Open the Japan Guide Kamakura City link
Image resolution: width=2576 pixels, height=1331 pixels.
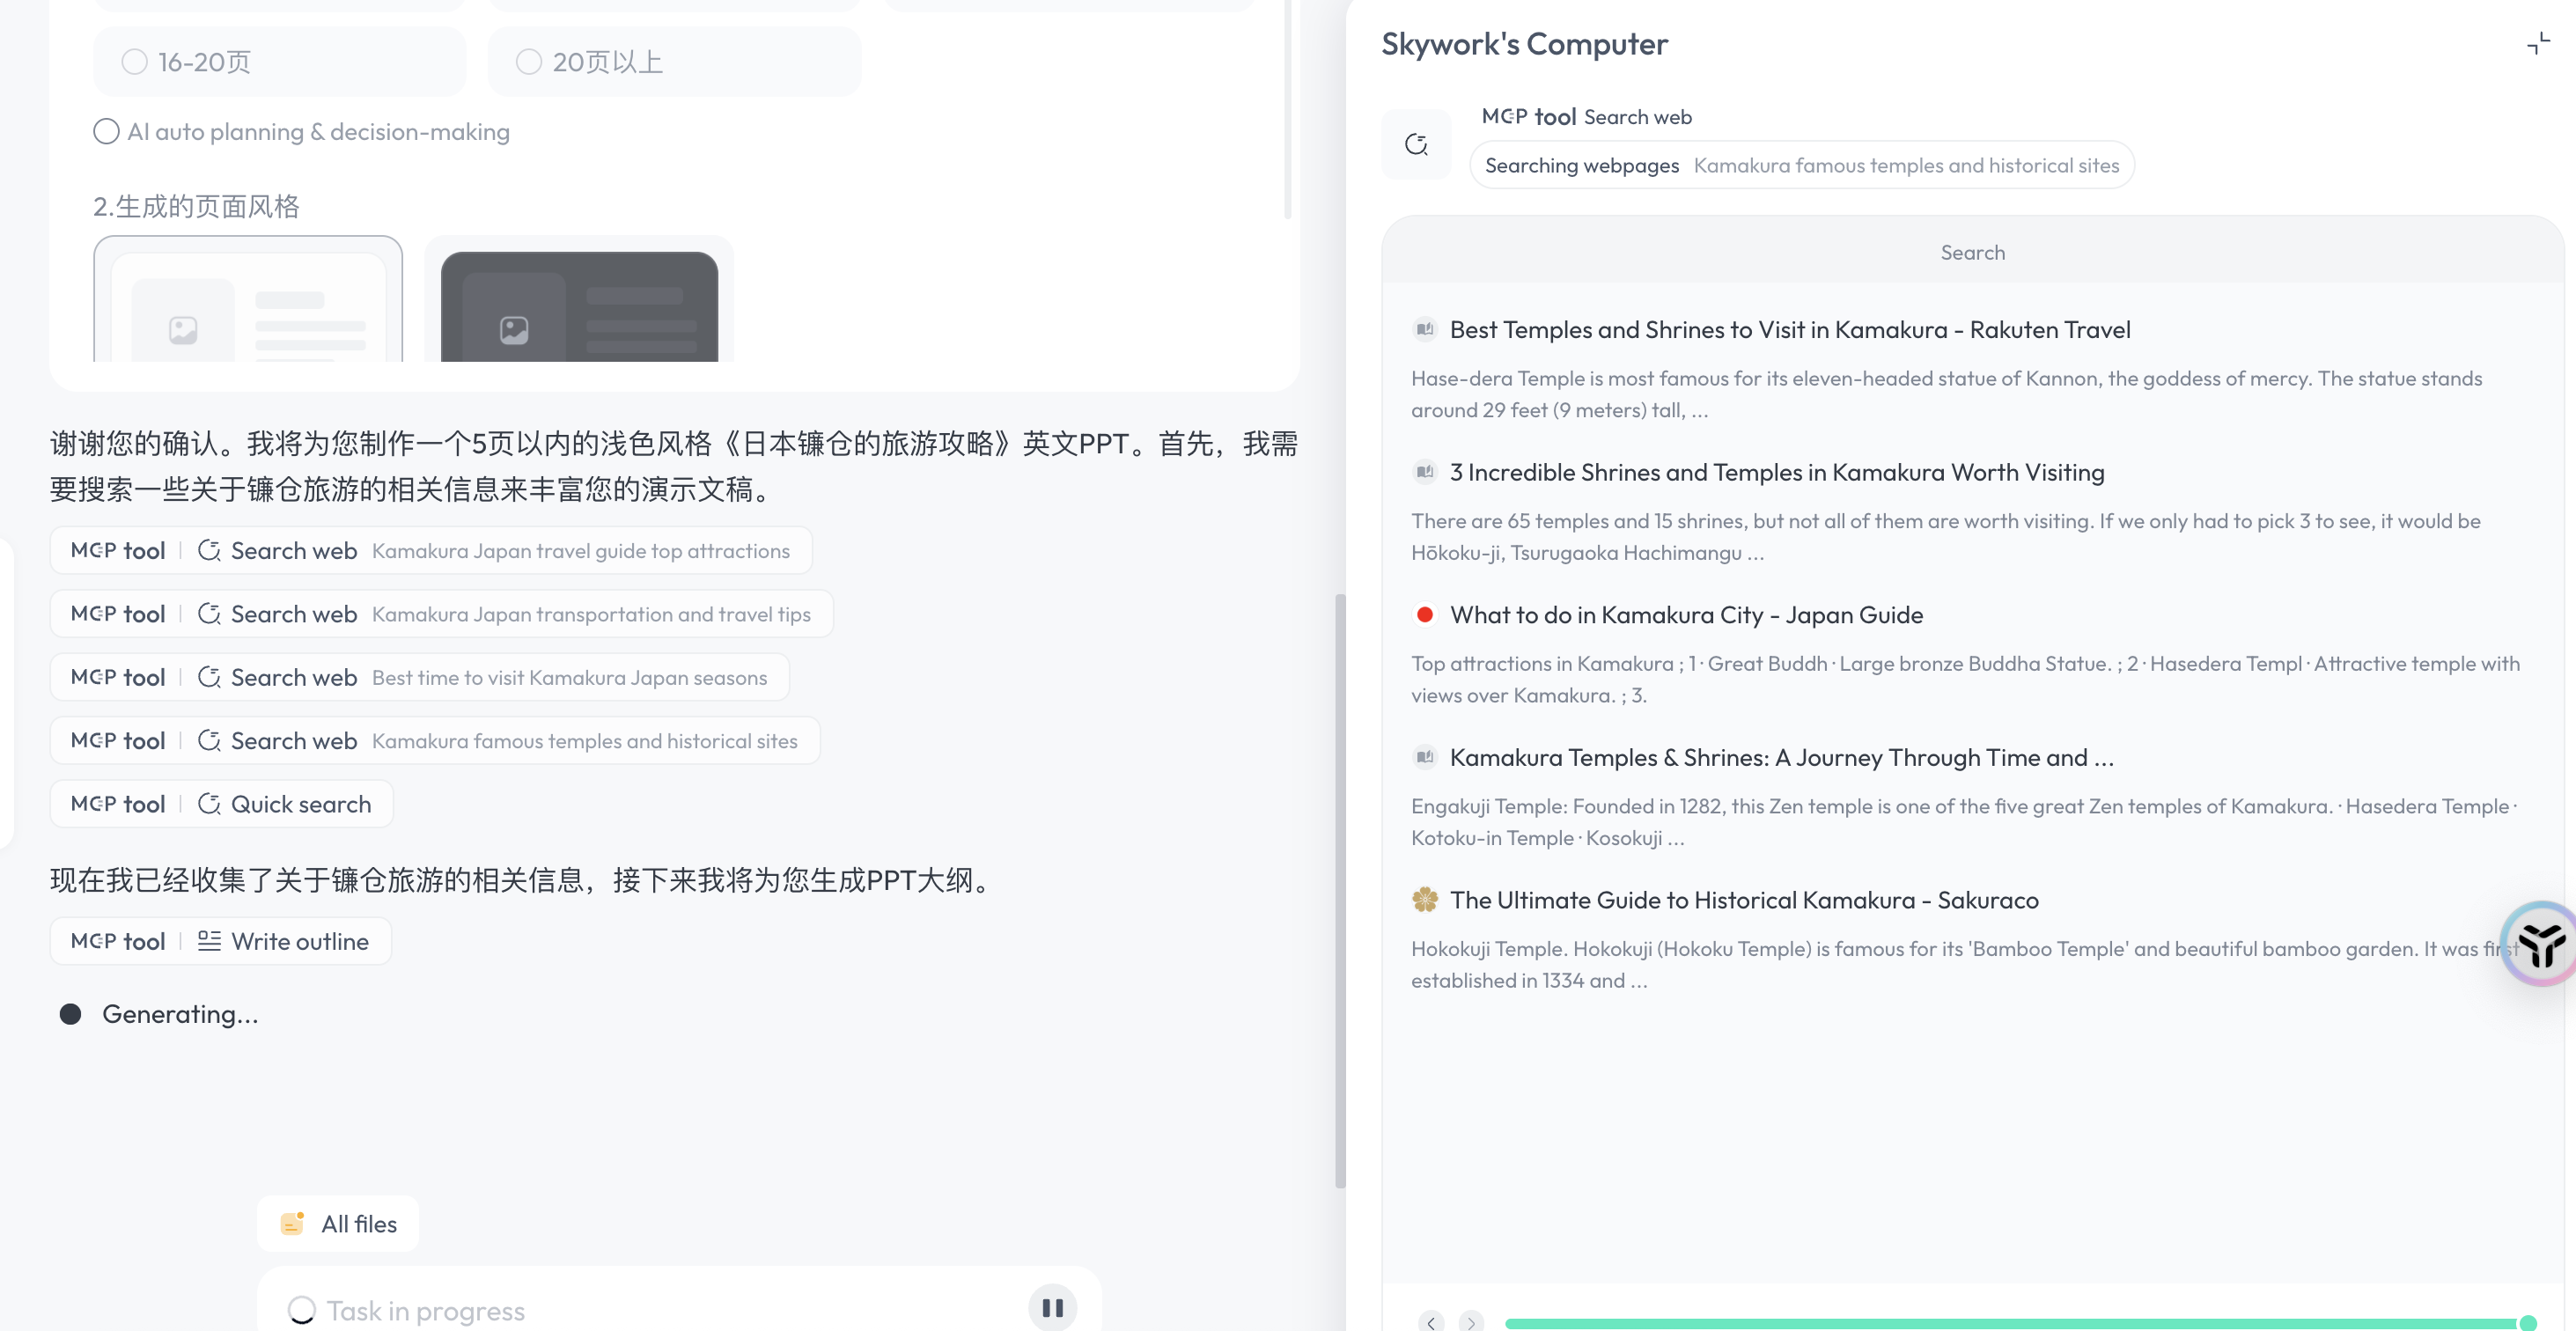[1687, 615]
